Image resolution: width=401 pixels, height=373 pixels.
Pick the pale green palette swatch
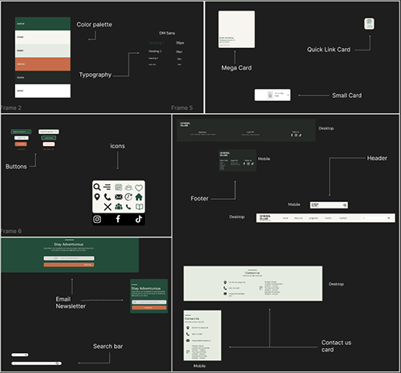click(x=43, y=51)
